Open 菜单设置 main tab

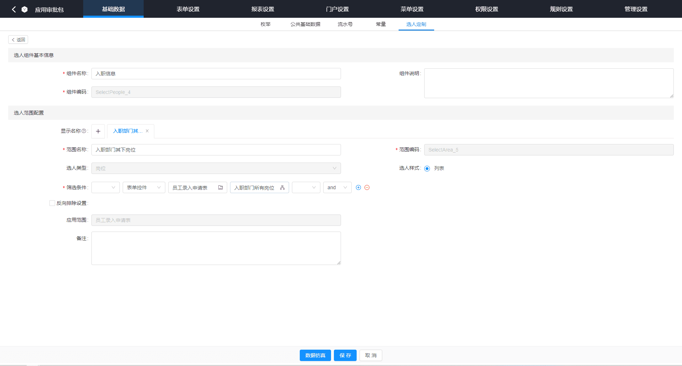[x=412, y=9]
